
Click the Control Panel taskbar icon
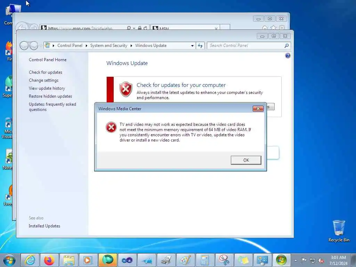tap(262, 260)
